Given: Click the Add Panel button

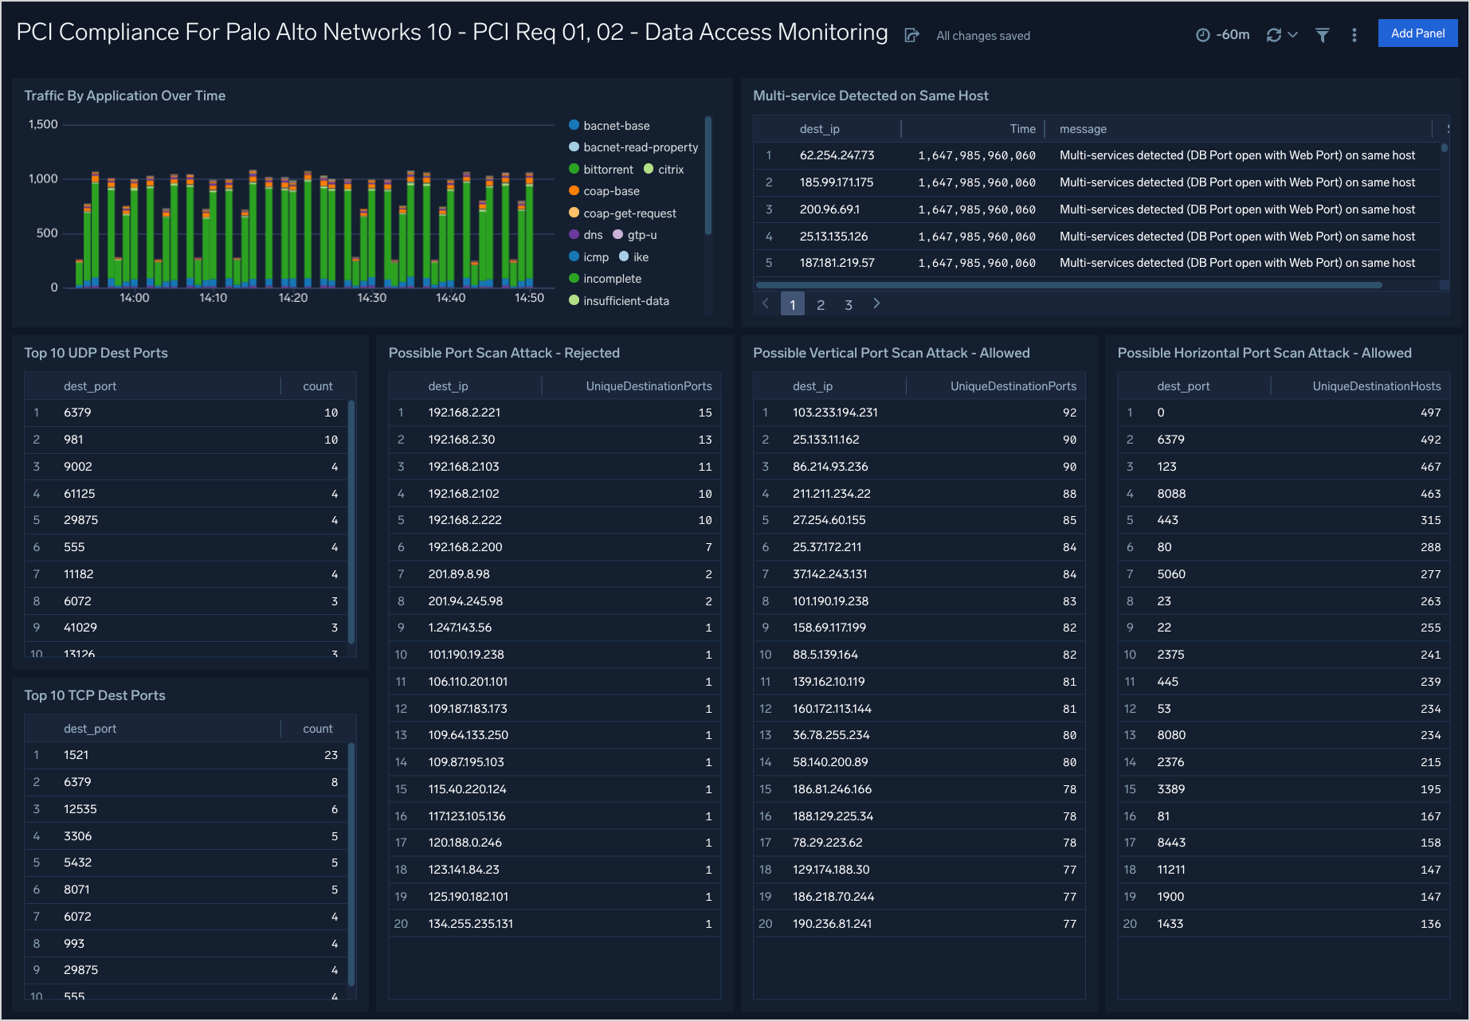Looking at the screenshot, I should click(1417, 33).
